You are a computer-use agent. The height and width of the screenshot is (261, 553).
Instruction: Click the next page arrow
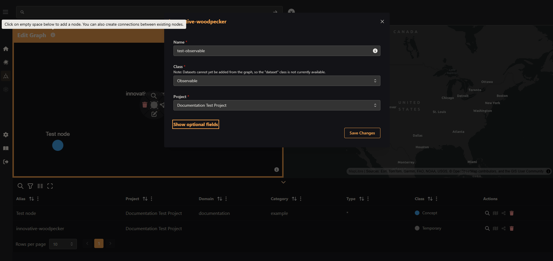click(110, 243)
